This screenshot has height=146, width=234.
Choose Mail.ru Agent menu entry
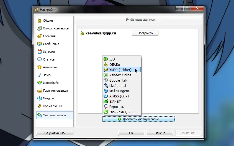pos(122,91)
